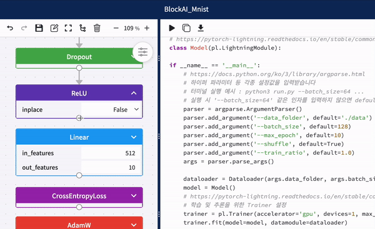This screenshot has width=375, height=229.
Task: Click the Dropout block output port
Action: coord(79,68)
